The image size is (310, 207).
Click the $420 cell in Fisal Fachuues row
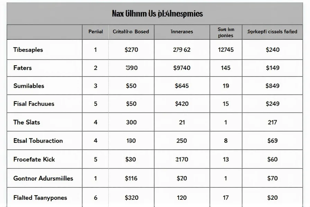[x=182, y=104]
